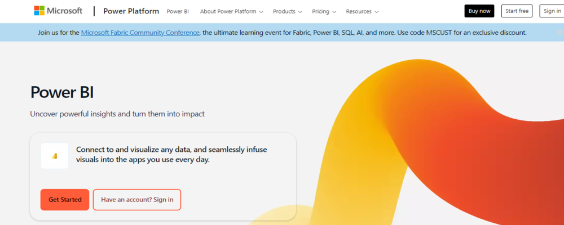Click the 'Connect to and visualize any data' text
This screenshot has width=564, height=225.
[171, 155]
